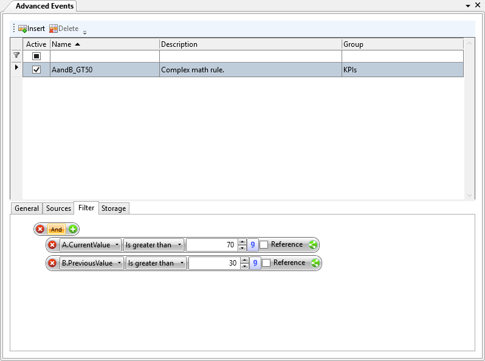Screen dimensions: 485x361
Task: Add a condition to the And group
Action: [73, 229]
